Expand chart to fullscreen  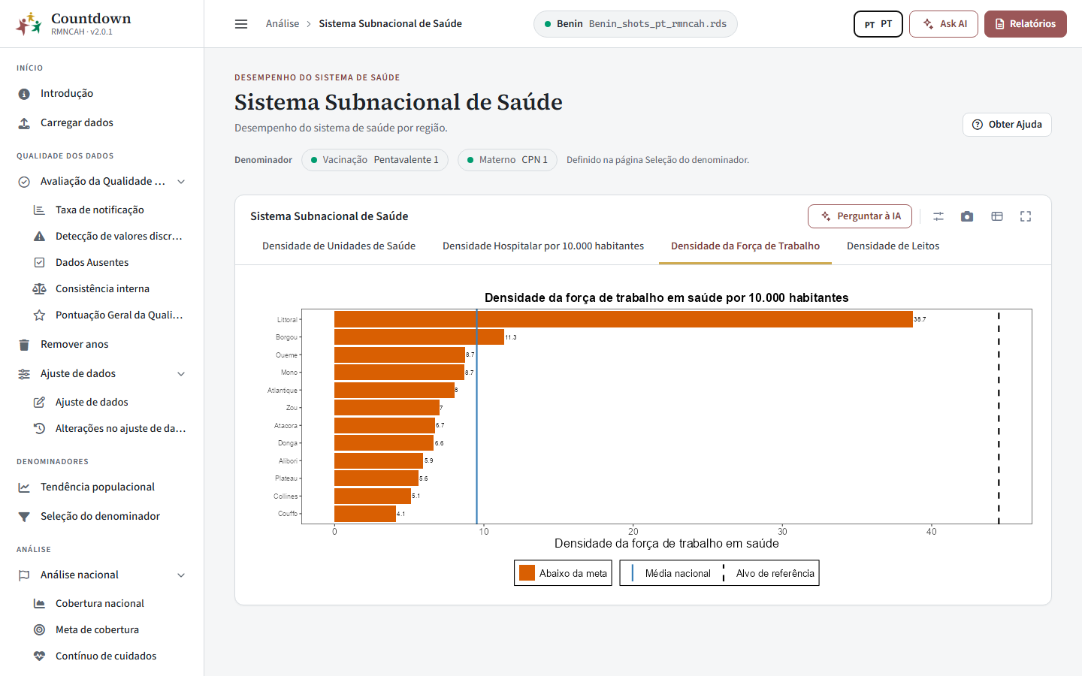1026,216
